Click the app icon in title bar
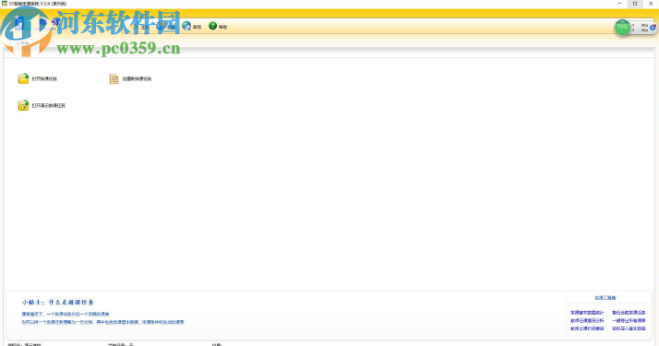Viewport: 659px width, 346px height. click(x=5, y=4)
